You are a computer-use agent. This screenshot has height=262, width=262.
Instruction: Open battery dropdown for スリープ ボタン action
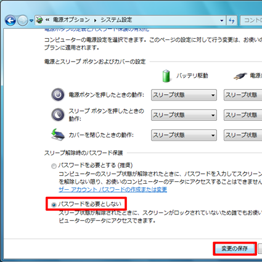pos(184,115)
